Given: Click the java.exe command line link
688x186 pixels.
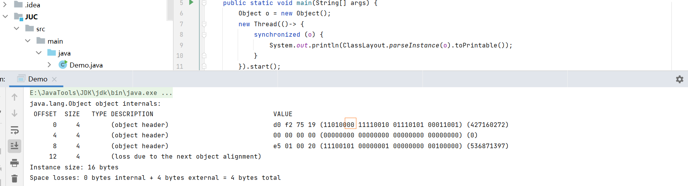Looking at the screenshot, I should pyautogui.click(x=101, y=93).
